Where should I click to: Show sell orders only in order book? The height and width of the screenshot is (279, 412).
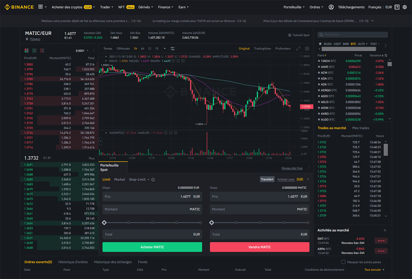coord(42,51)
